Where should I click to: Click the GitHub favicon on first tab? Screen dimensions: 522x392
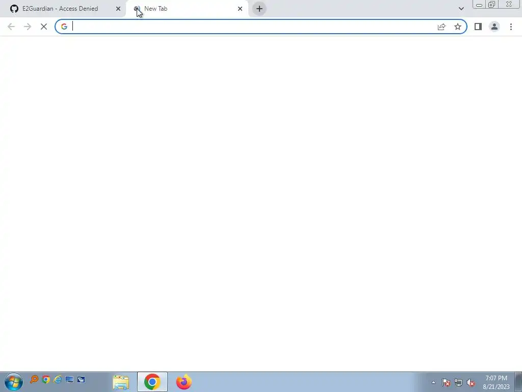[14, 9]
